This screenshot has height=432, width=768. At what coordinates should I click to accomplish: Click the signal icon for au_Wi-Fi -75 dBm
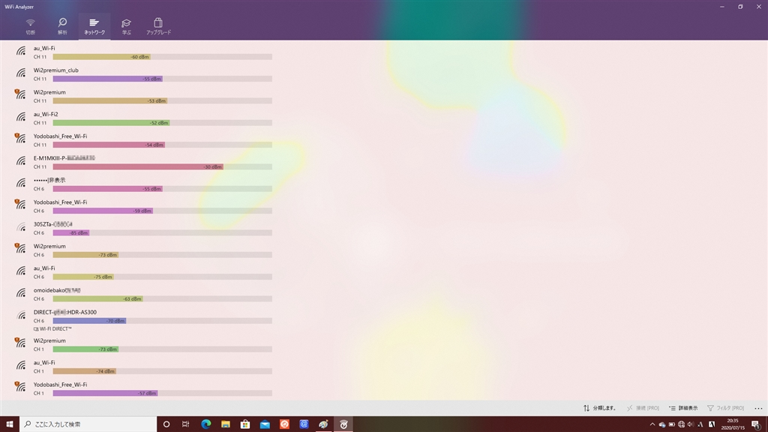20,271
